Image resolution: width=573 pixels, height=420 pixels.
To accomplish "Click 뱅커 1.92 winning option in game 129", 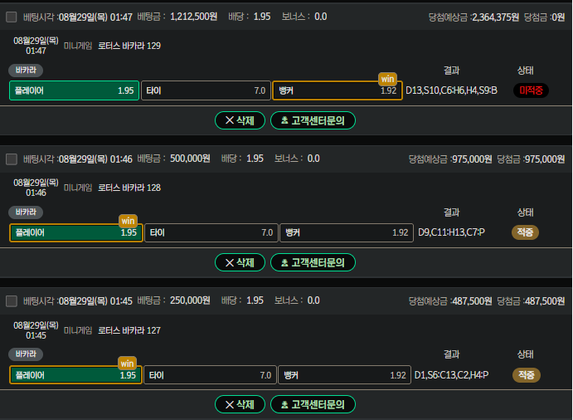I will coord(337,90).
